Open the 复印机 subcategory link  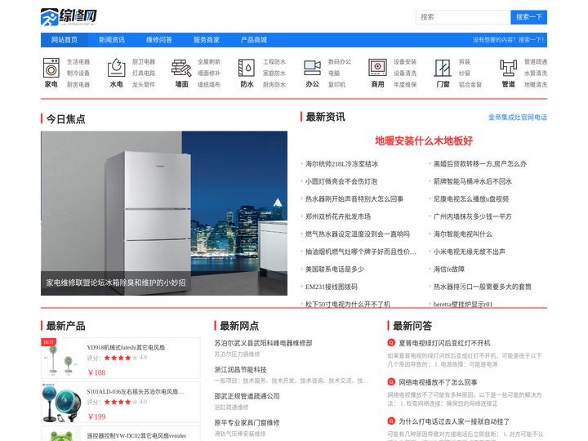(336, 85)
